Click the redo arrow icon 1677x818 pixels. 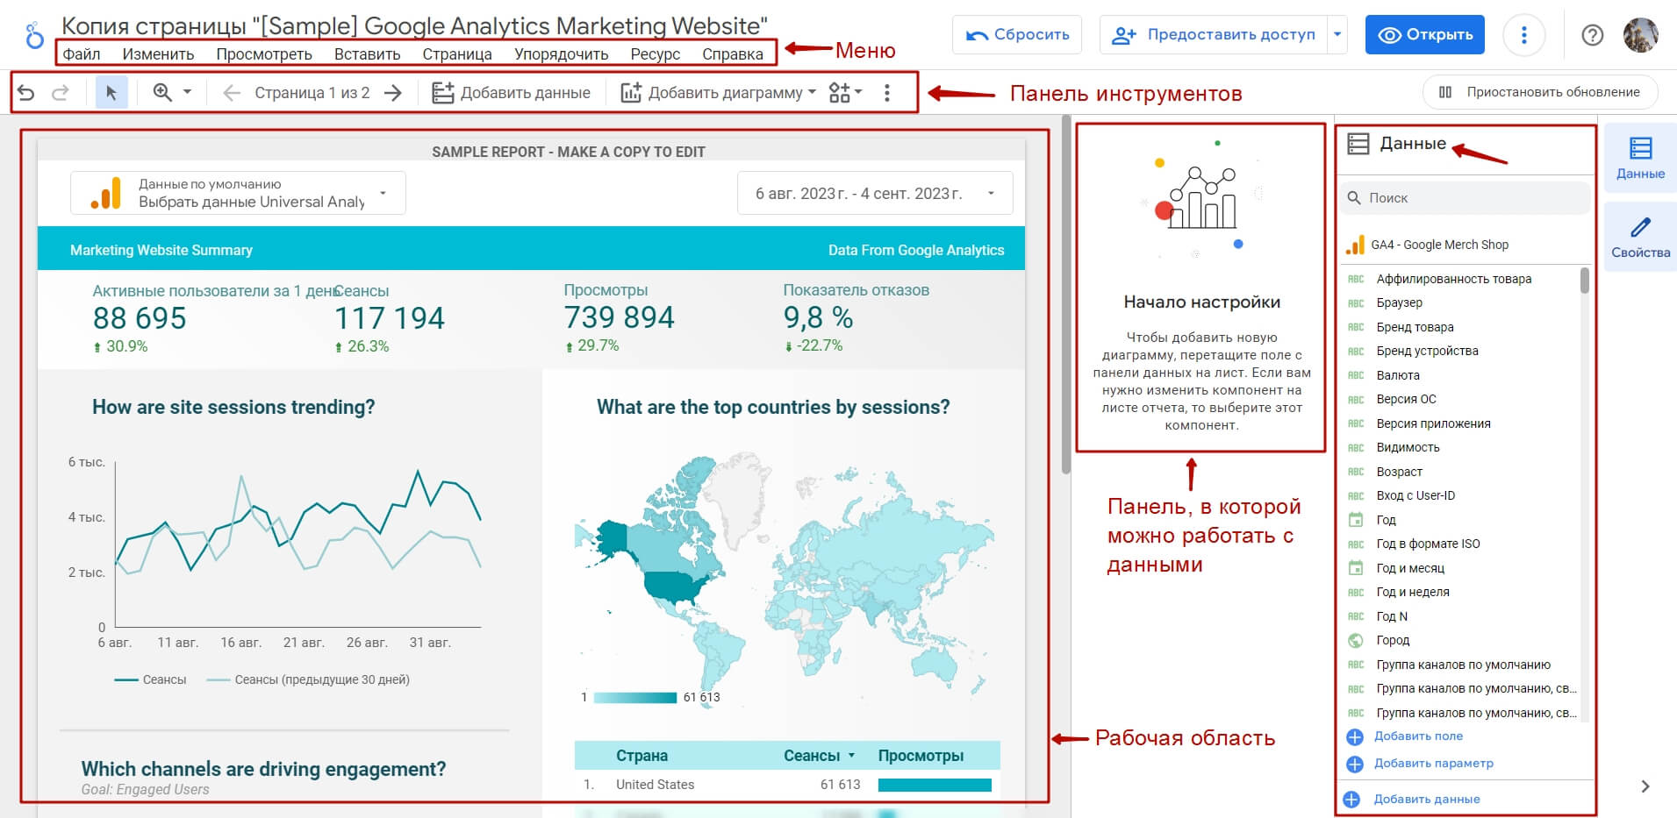coord(60,92)
